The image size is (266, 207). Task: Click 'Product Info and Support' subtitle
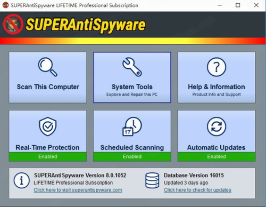(217, 94)
